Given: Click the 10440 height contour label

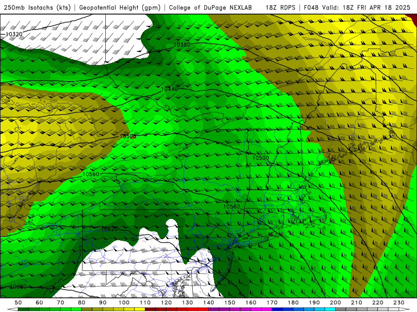Looking at the screenshot, I should coord(169,89).
